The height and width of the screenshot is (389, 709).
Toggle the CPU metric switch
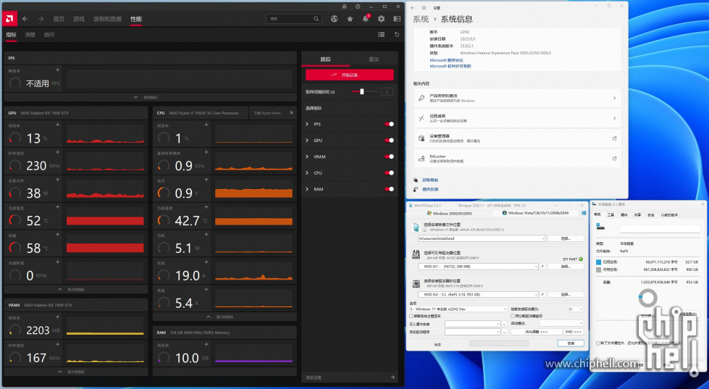point(390,173)
